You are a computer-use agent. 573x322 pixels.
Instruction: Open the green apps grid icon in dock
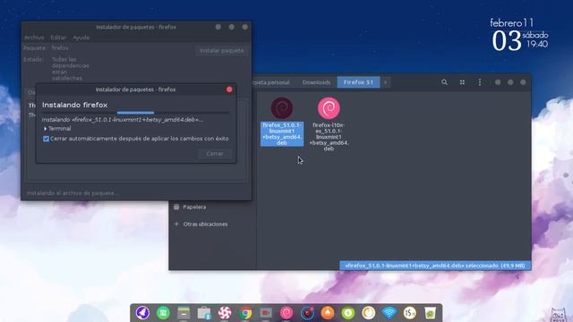point(163,313)
